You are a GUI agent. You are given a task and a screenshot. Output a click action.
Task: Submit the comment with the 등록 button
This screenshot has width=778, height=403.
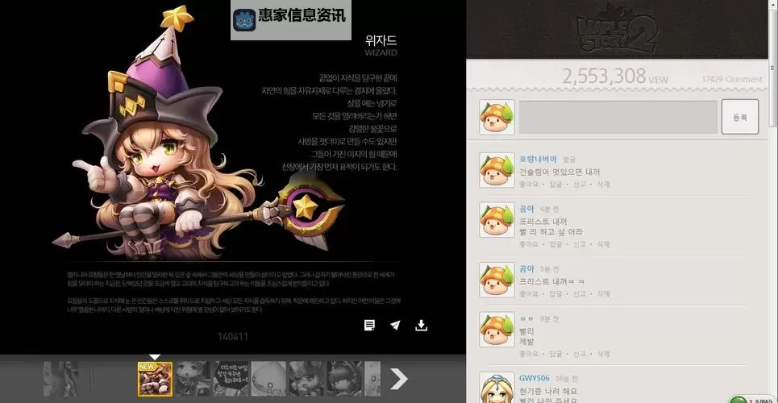[x=740, y=117]
